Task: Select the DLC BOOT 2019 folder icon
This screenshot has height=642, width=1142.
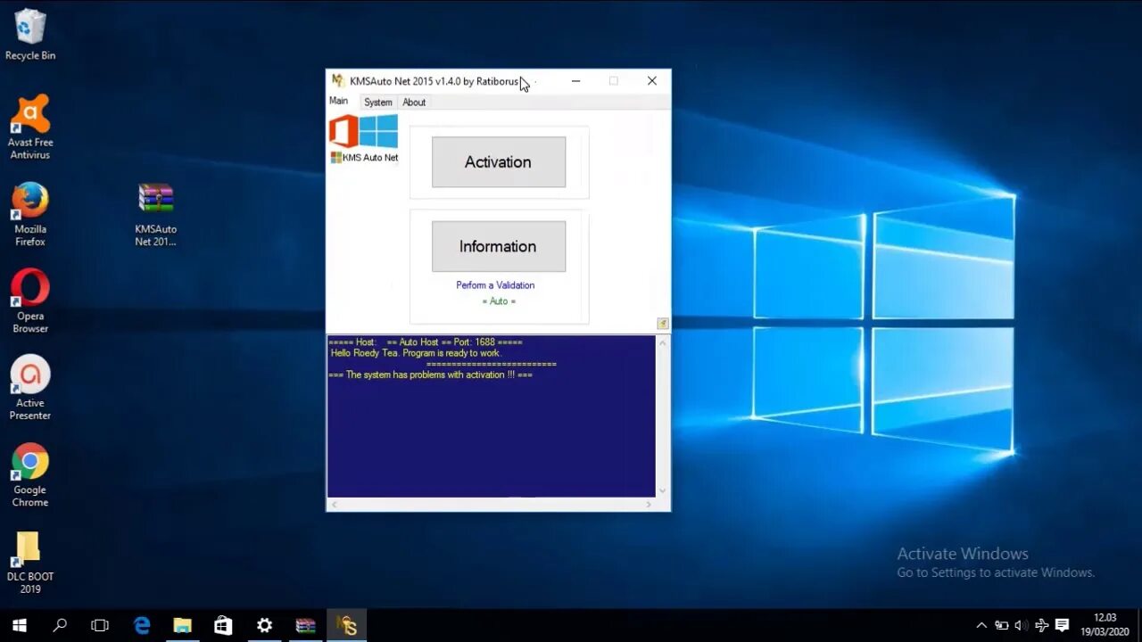Action: (30, 563)
